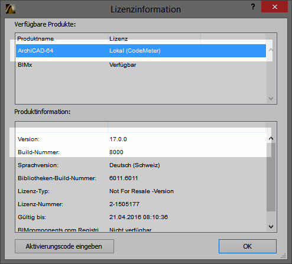Click the products list scroll down arrow

pyautogui.click(x=271, y=98)
